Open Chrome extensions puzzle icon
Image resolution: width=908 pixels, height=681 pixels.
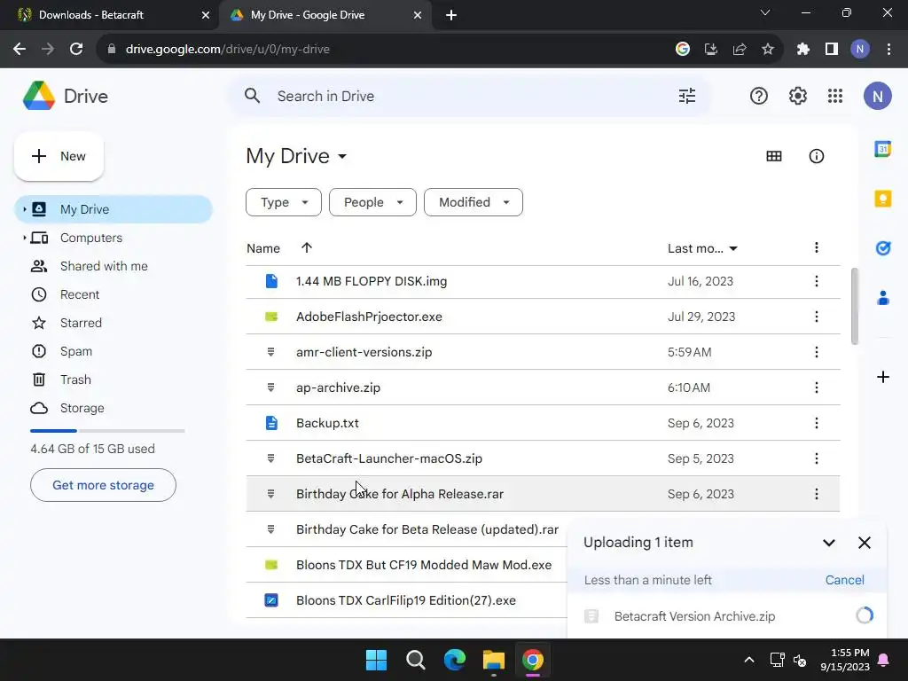802,50
